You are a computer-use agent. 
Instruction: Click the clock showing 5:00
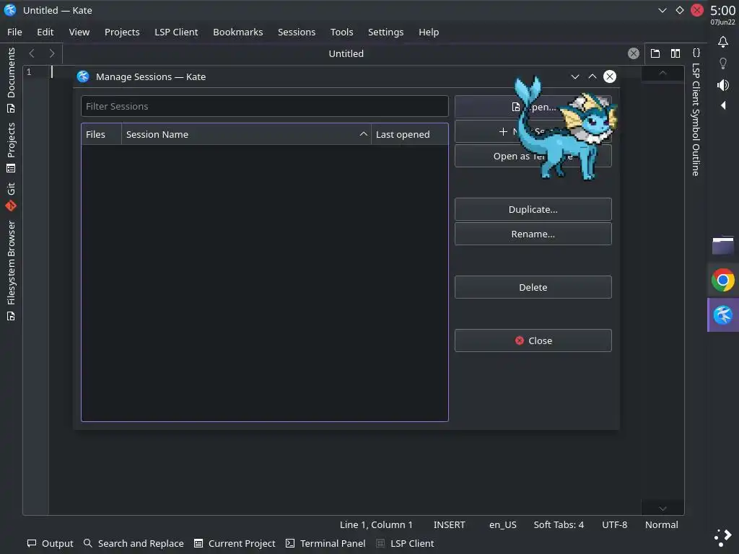(722, 10)
